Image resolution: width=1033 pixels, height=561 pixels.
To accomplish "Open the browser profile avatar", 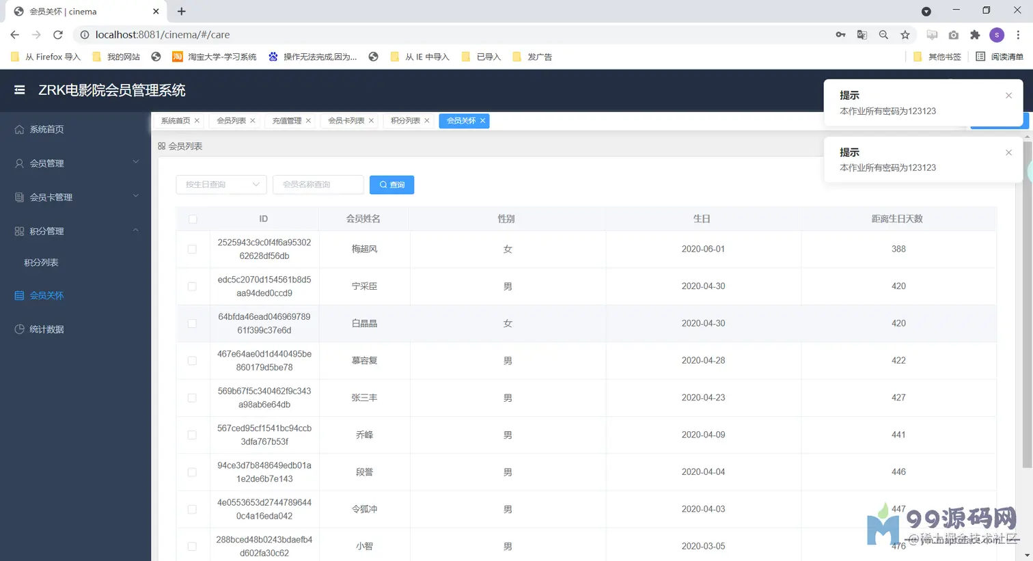I will click(997, 35).
